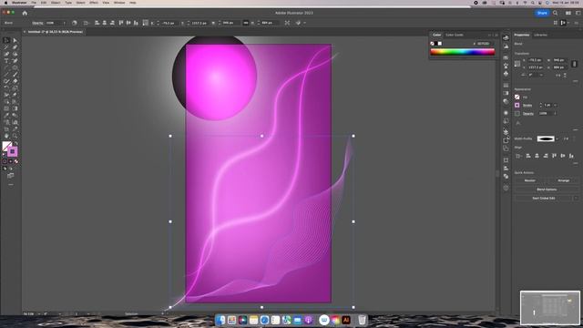Click the Recolor quick action button
The image size is (583, 328).
pos(530,180)
